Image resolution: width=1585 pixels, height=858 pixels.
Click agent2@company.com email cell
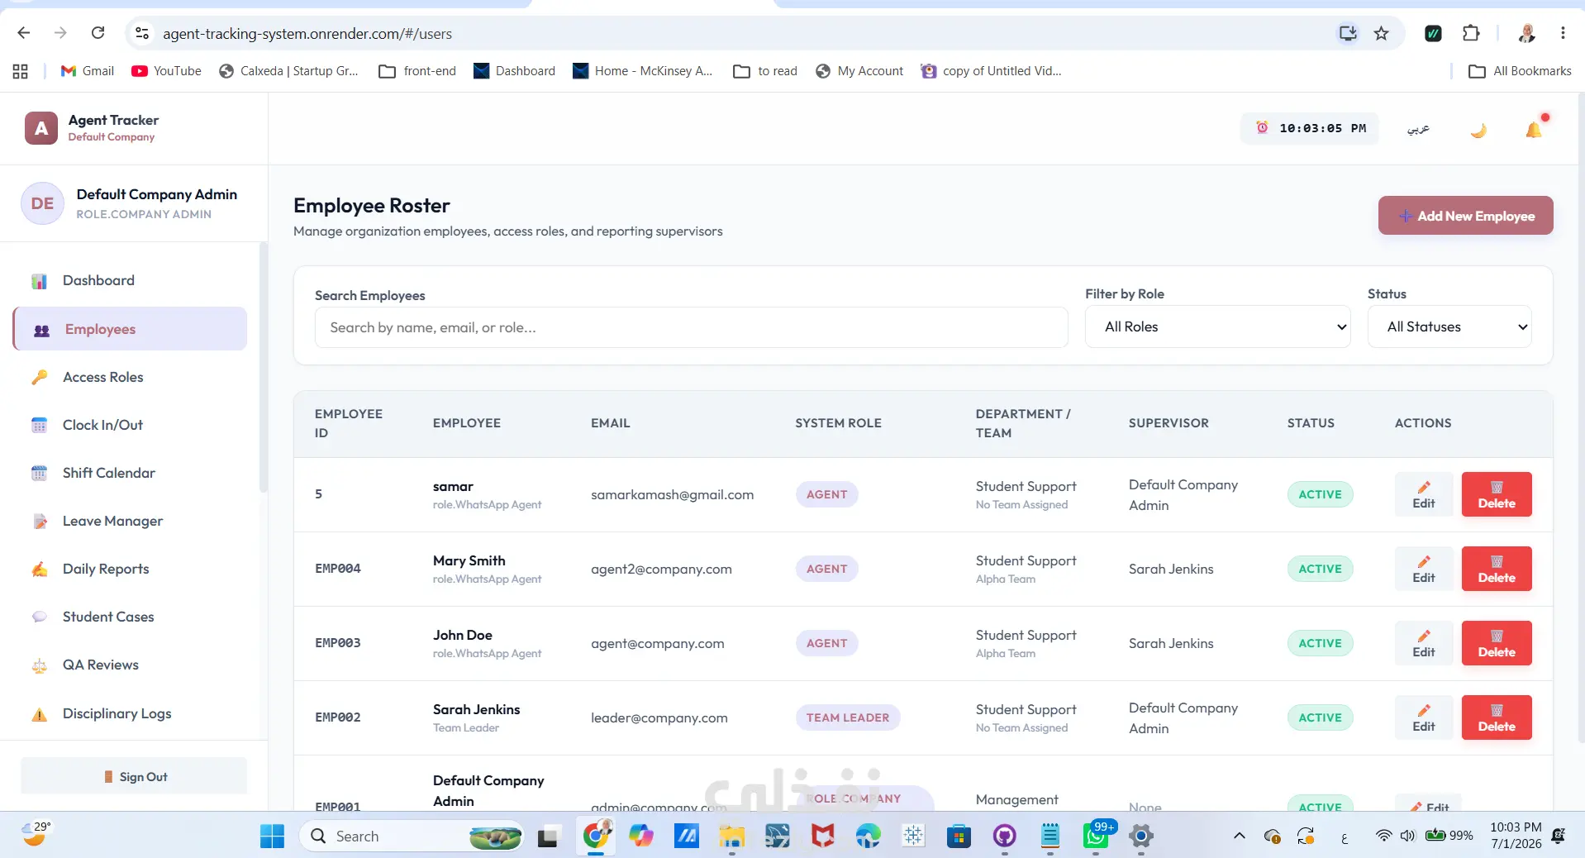661,569
